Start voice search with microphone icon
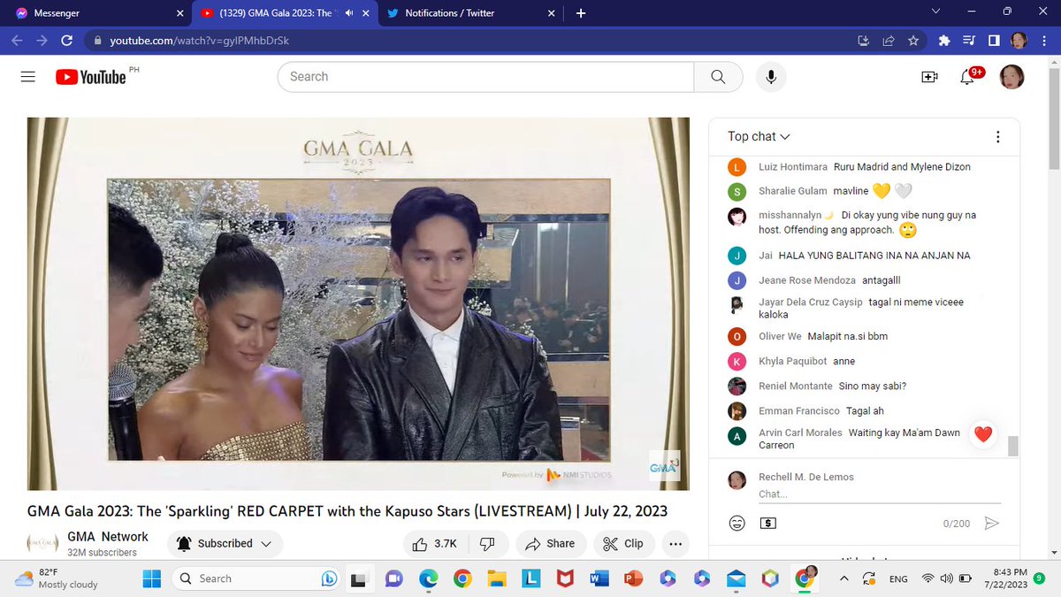1061x597 pixels. point(771,77)
